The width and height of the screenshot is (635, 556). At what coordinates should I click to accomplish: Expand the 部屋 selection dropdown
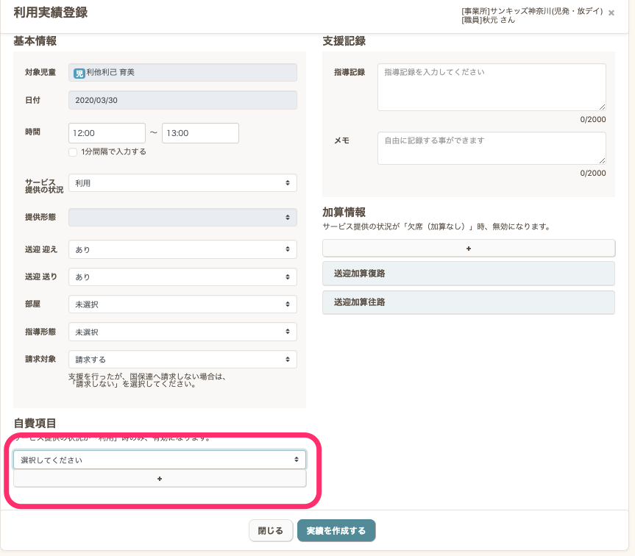click(x=182, y=304)
